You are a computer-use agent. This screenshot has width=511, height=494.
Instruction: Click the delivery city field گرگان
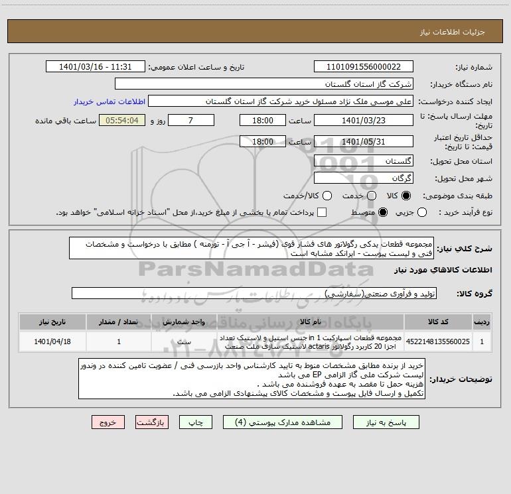point(364,178)
